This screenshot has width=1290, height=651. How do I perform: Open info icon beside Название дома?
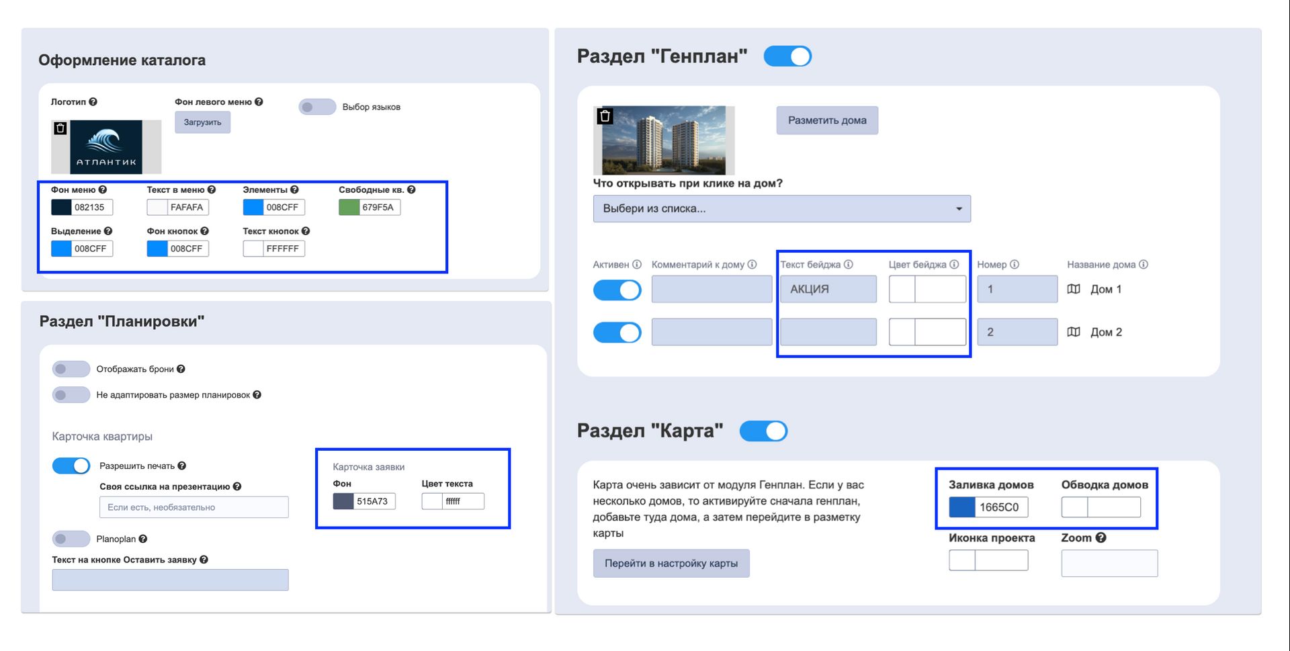point(1144,265)
